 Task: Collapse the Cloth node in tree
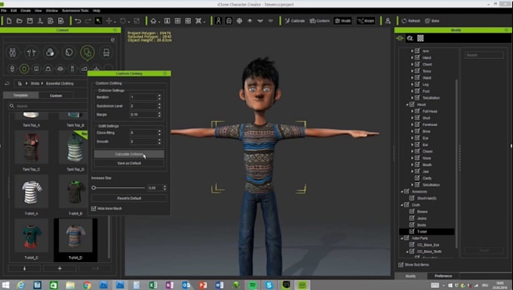402,205
